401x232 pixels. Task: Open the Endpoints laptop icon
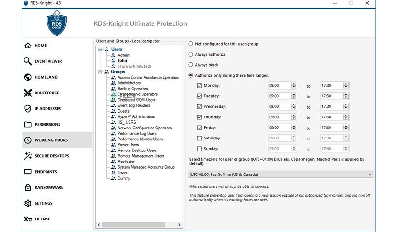coord(28,172)
